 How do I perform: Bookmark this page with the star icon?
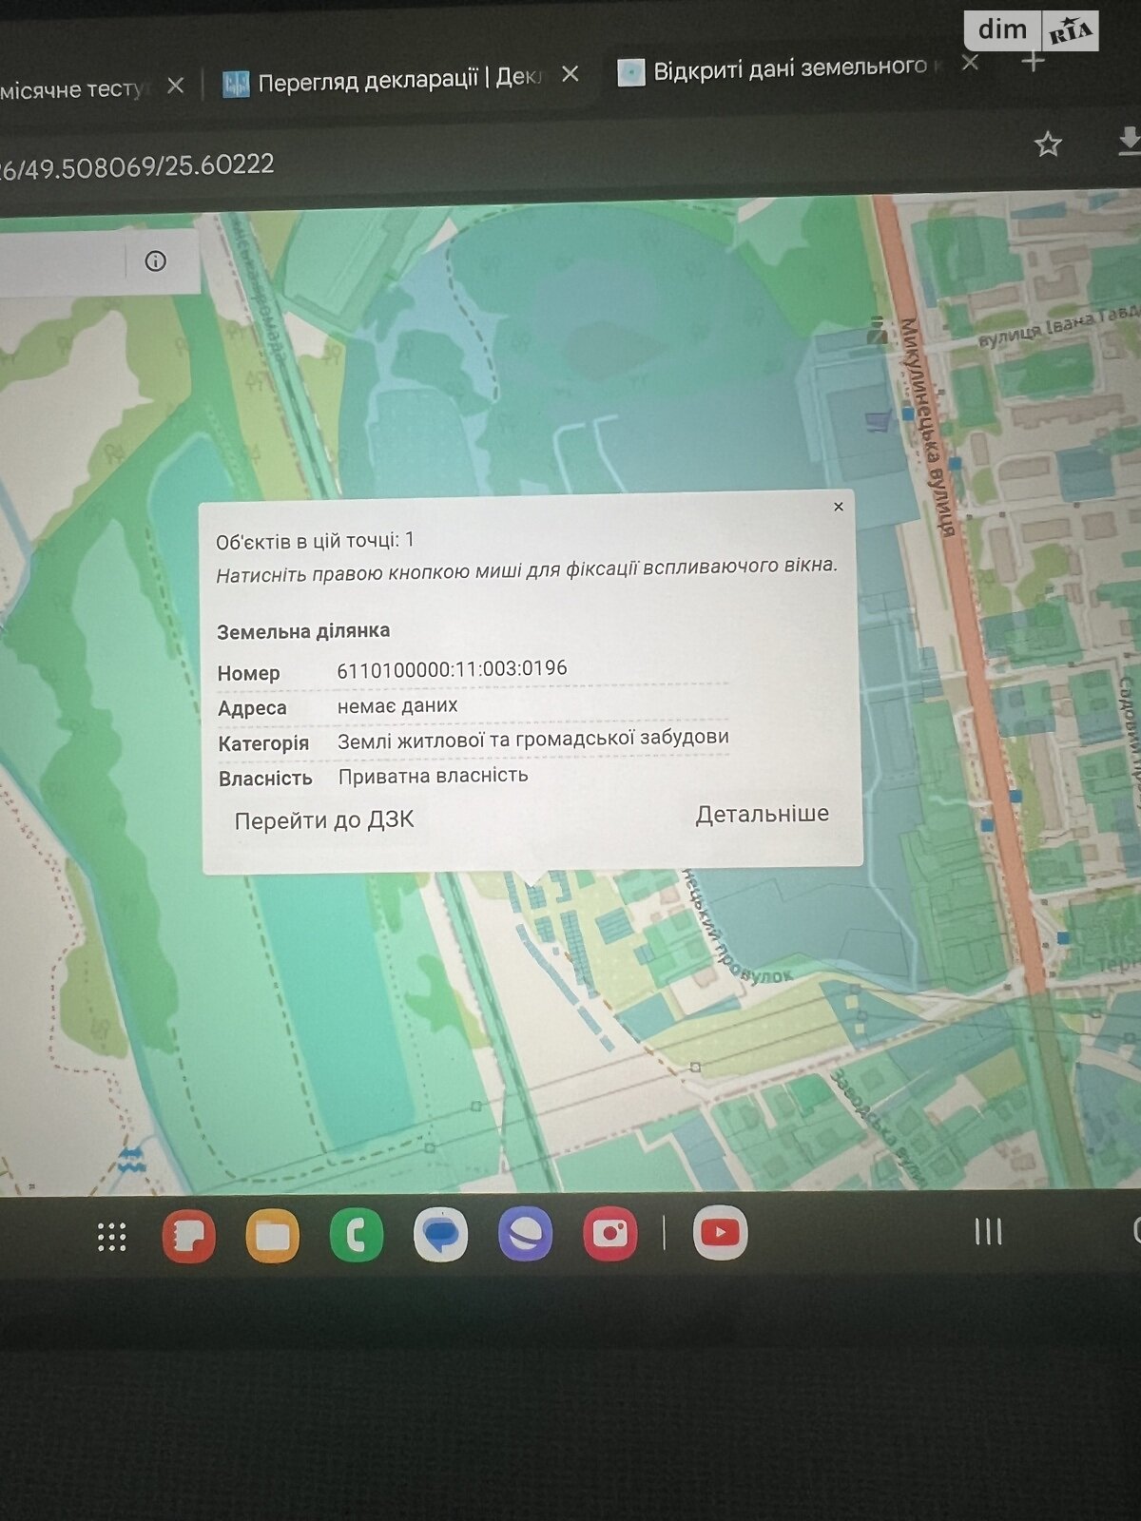[x=1048, y=144]
